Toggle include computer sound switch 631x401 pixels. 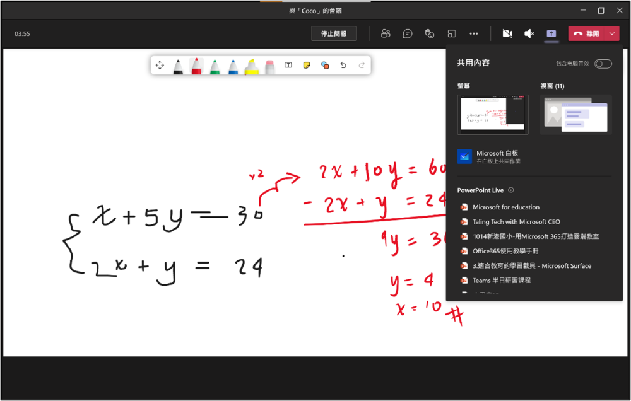603,64
